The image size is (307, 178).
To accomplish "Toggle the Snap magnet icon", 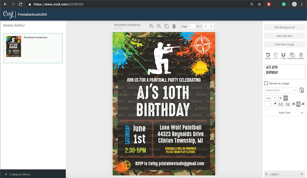I will coord(283,55).
